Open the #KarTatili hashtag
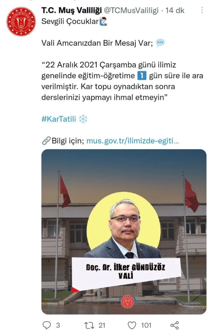The height and width of the screenshot is (335, 213). (x=59, y=119)
